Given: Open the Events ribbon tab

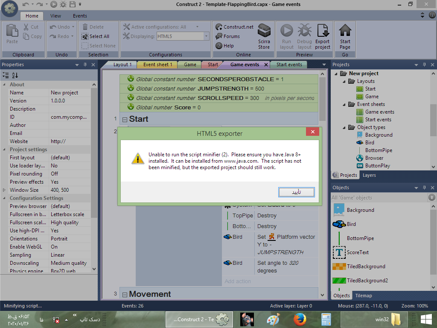Looking at the screenshot, I should pyautogui.click(x=80, y=16).
